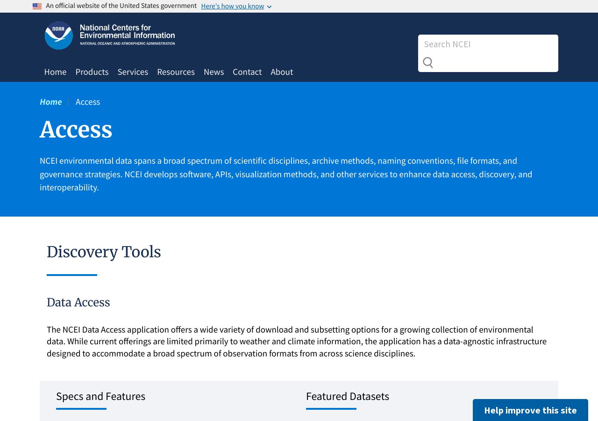
Task: Open the About navigation item
Action: (282, 72)
